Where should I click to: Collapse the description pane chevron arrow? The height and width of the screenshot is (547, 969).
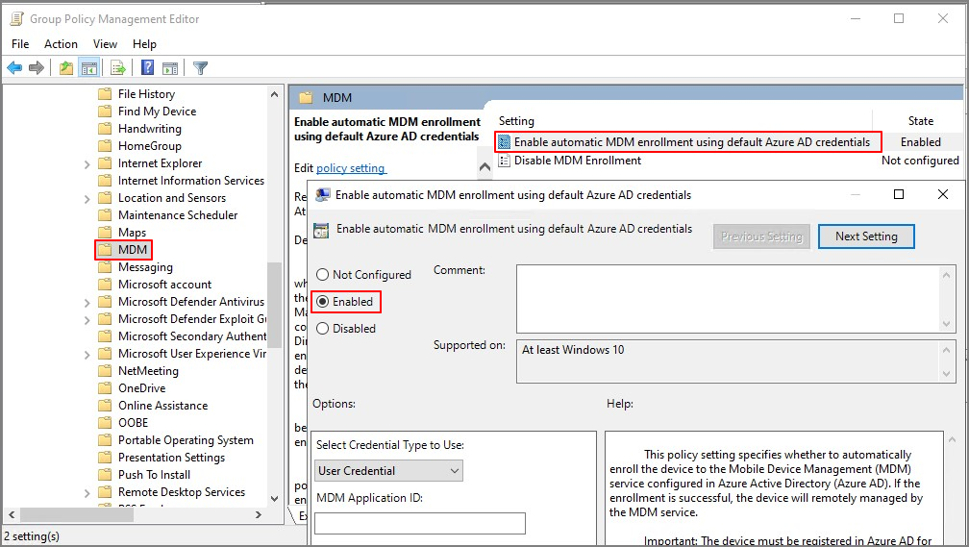(x=485, y=167)
